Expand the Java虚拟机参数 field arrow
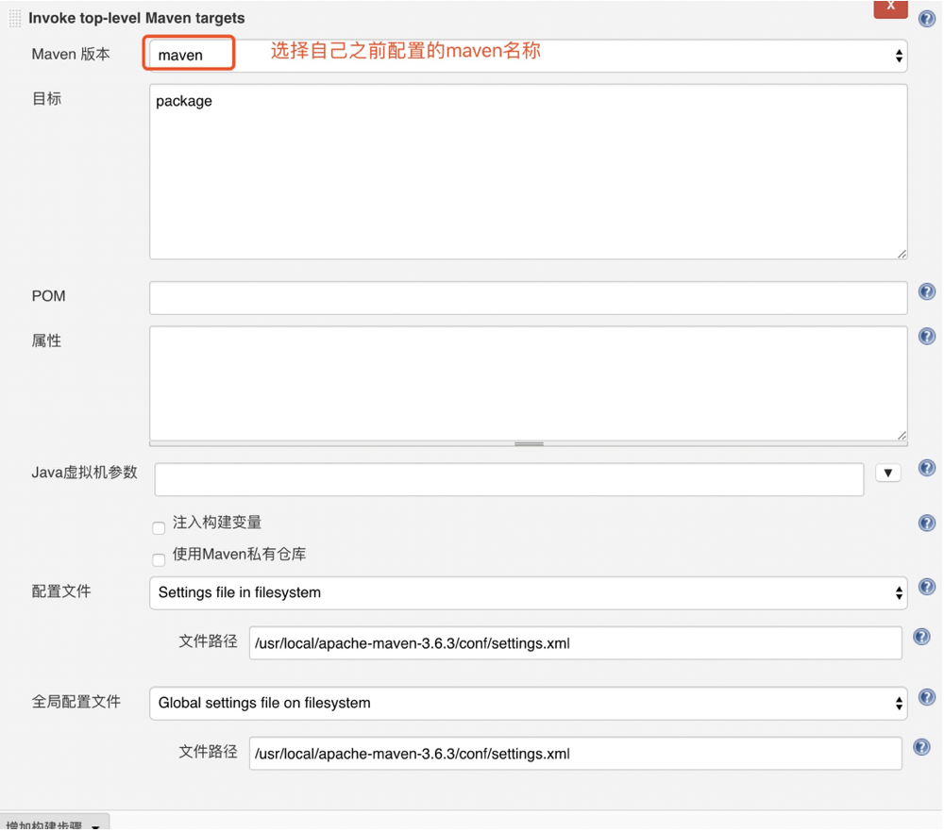Viewport: 944px width, 832px height. (890, 474)
